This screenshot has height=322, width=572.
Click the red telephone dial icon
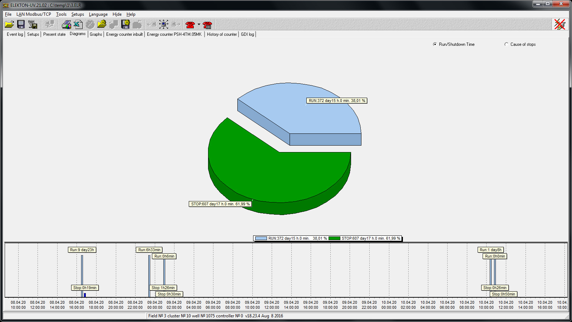point(190,25)
